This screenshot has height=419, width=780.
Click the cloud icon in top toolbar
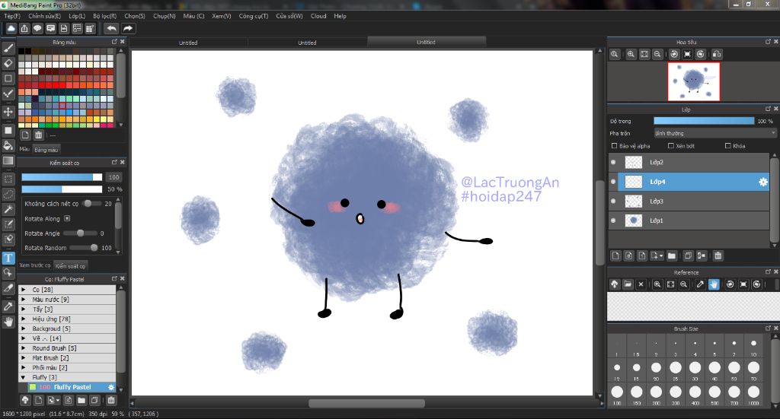pos(11,28)
